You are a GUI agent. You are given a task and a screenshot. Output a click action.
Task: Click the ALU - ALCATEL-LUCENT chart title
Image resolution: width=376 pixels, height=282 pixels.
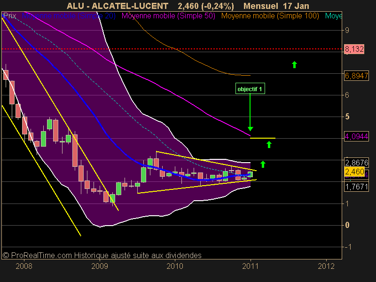tap(117, 6)
